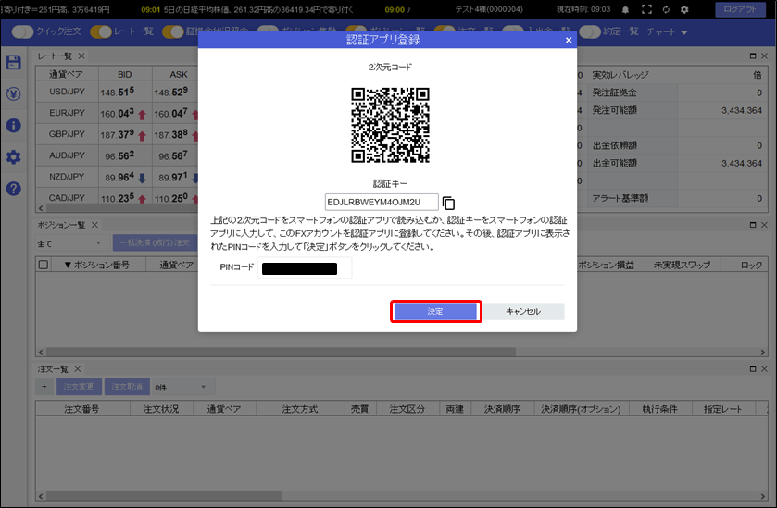Open the help question mark icon
The image size is (777, 508).
(13, 189)
